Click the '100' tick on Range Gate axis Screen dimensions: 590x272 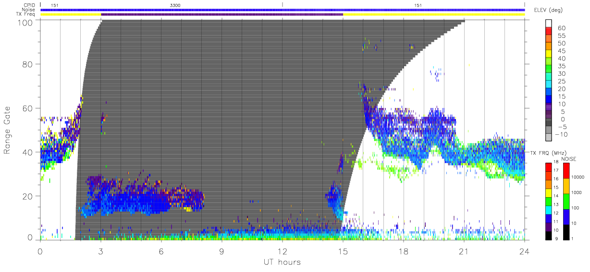(x=26, y=22)
